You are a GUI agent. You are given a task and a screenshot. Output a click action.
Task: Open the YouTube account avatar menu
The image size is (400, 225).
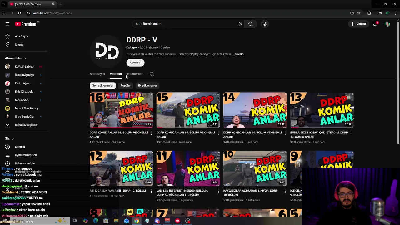pyautogui.click(x=387, y=24)
